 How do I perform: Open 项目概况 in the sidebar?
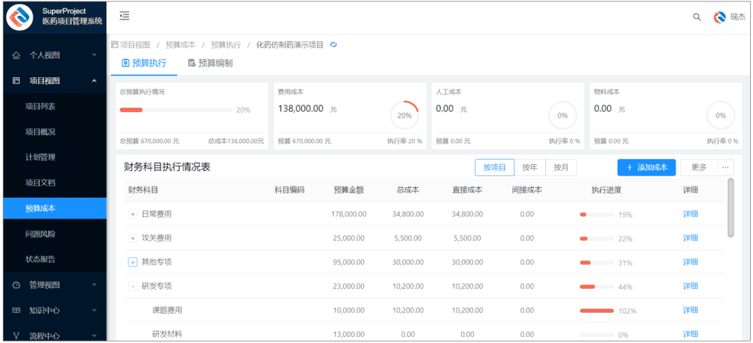point(40,131)
